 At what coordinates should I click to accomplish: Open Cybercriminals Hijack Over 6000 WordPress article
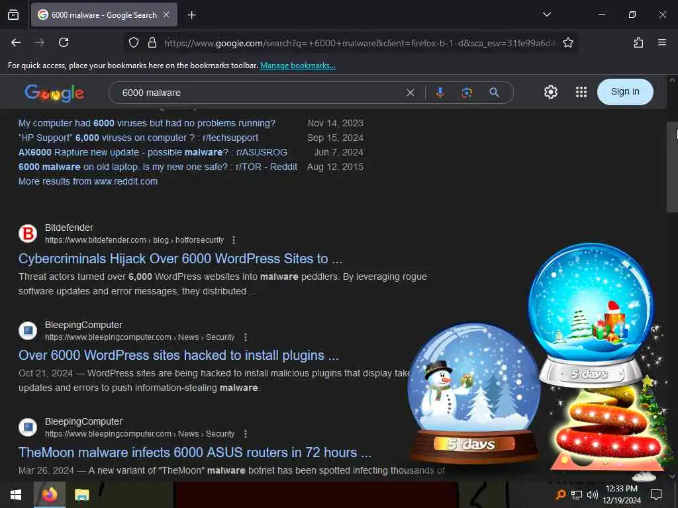click(x=180, y=259)
